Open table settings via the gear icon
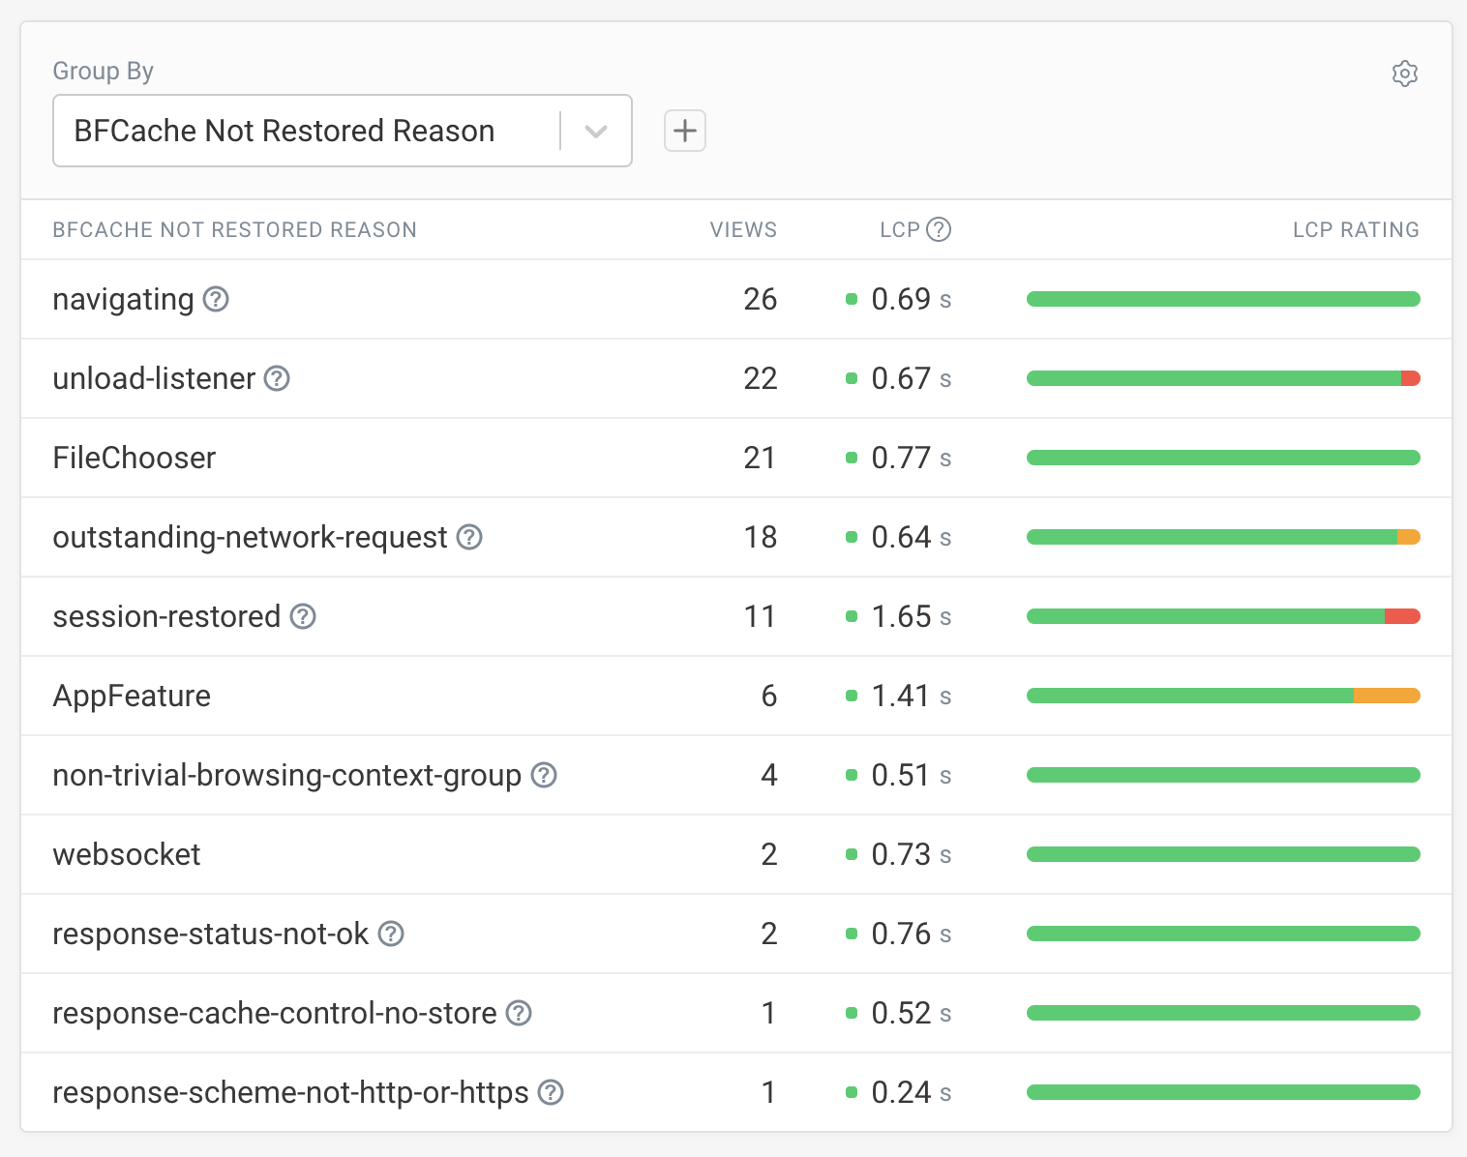1467x1157 pixels. pyautogui.click(x=1405, y=73)
